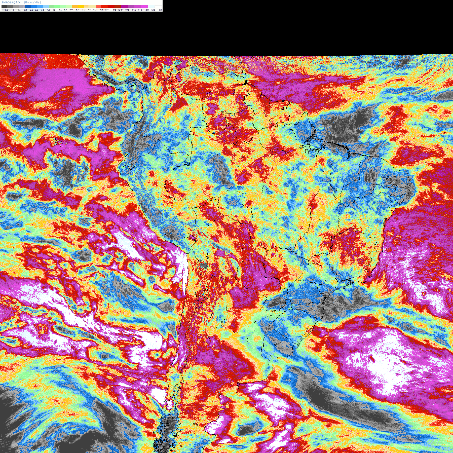Select the 11.0 legend value label
This screenshot has width=453, height=453.
click(134, 10)
